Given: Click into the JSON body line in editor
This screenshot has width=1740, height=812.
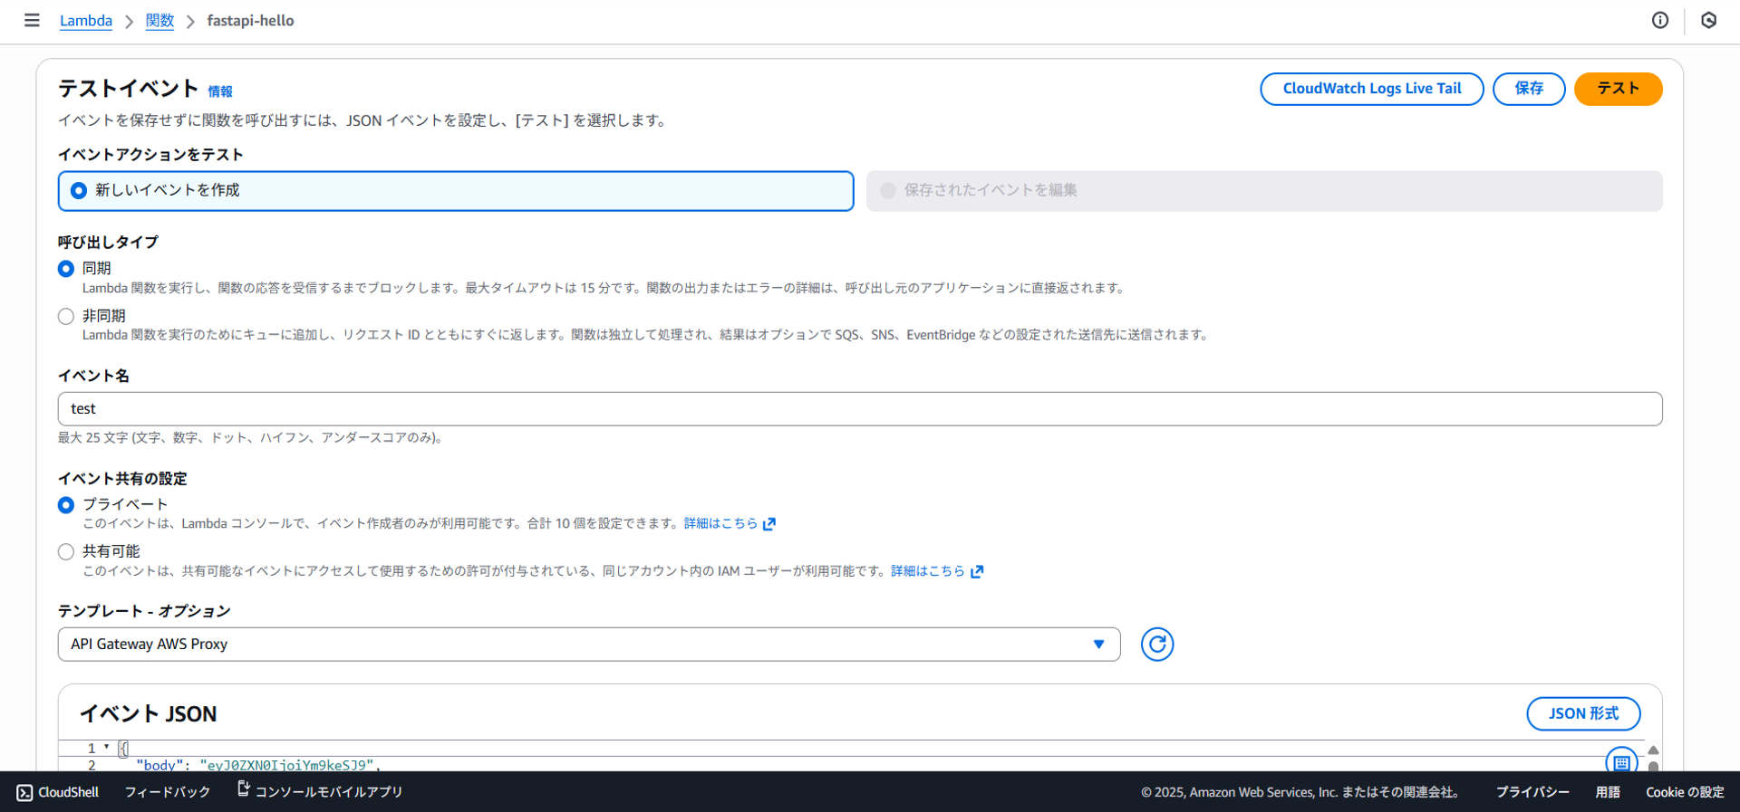Looking at the screenshot, I should click(258, 765).
